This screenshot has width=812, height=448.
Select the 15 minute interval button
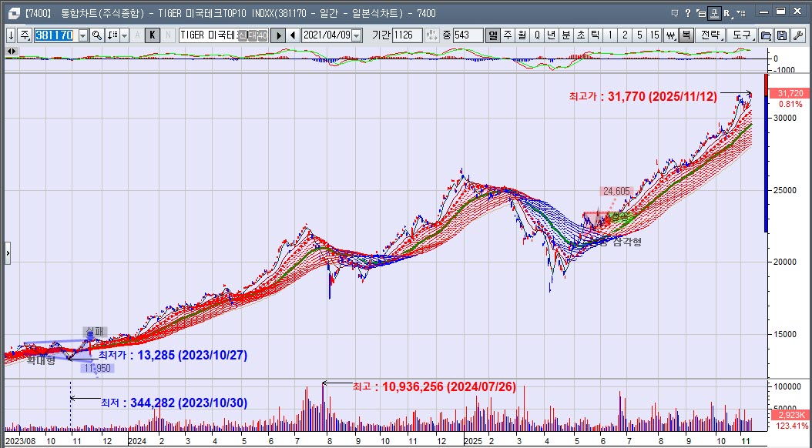click(x=654, y=35)
